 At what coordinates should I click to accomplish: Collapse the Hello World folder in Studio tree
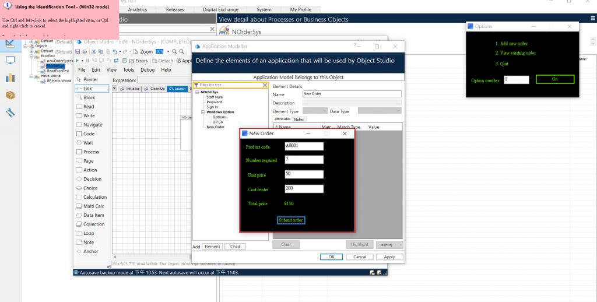[x=31, y=76]
